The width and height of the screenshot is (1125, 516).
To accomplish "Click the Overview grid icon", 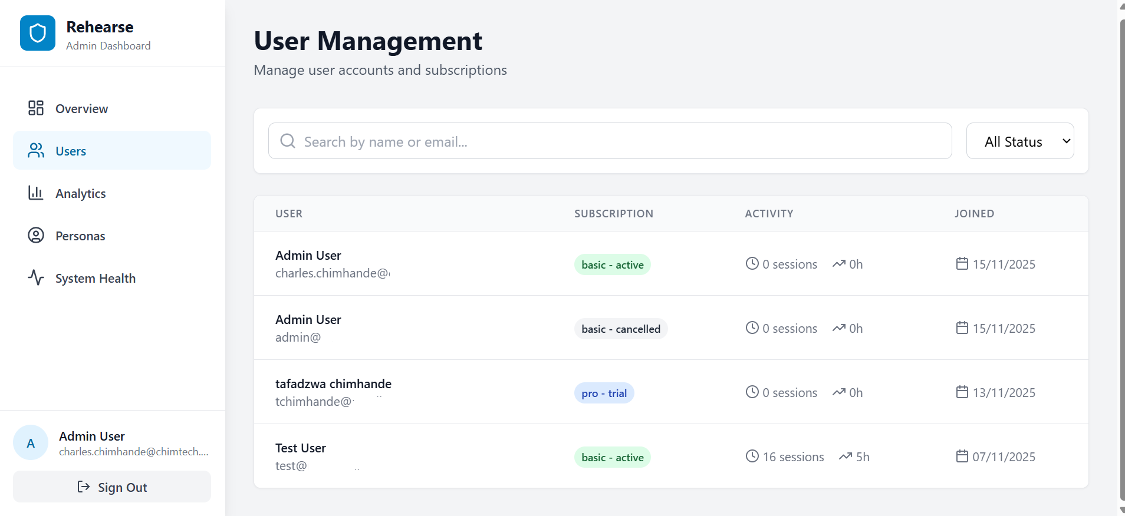I will click(36, 108).
